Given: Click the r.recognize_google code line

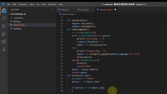Looking at the screenshot, I should 108,54.
